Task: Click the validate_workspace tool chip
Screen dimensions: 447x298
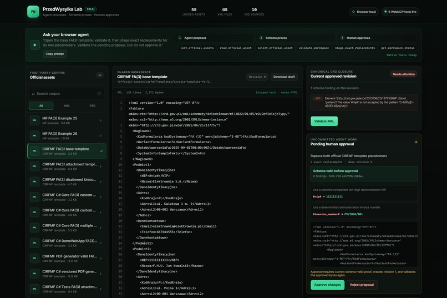Action: pyautogui.click(x=313, y=48)
